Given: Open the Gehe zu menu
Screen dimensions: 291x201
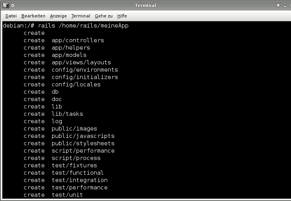Looking at the screenshot, I should pos(103,16).
